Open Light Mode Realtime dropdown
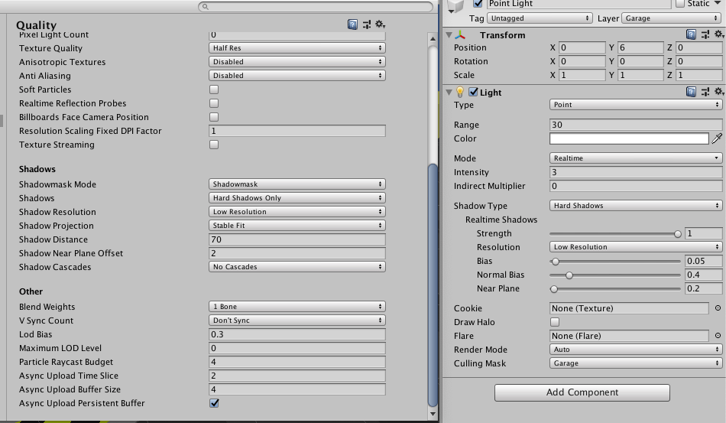The image size is (726, 423). (x=636, y=158)
